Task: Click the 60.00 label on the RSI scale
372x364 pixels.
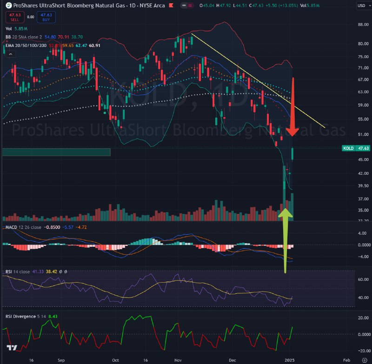Action: [x=363, y=279]
